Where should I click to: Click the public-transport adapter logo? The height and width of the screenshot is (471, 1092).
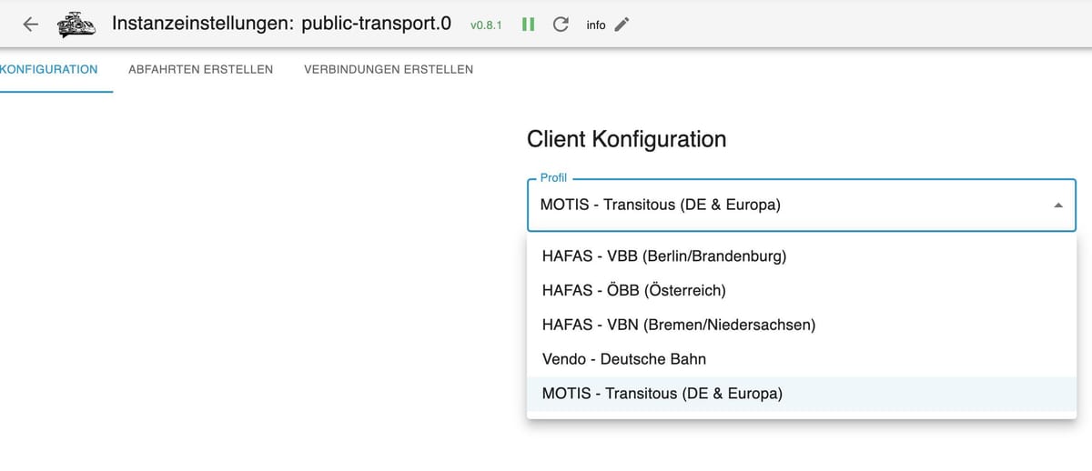76,25
